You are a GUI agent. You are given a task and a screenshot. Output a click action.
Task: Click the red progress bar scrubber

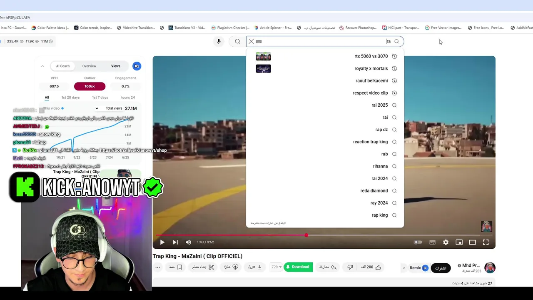click(306, 235)
